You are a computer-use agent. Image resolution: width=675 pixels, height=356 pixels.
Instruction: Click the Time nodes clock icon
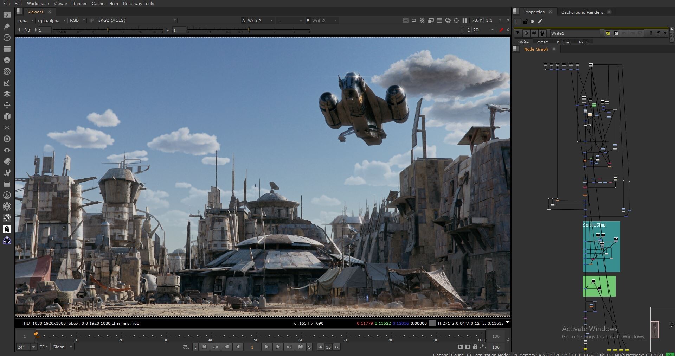click(x=7, y=38)
